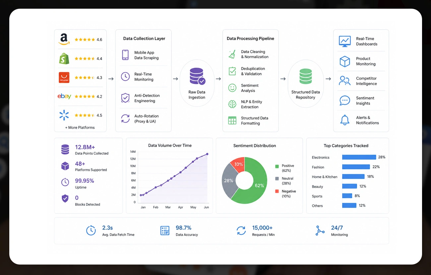
Task: Click the Shopify bag logo
Action: (x=64, y=59)
